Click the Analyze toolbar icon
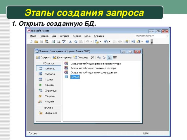Image resolution: width=187 pixels, height=140 pixels. click(x=106, y=41)
